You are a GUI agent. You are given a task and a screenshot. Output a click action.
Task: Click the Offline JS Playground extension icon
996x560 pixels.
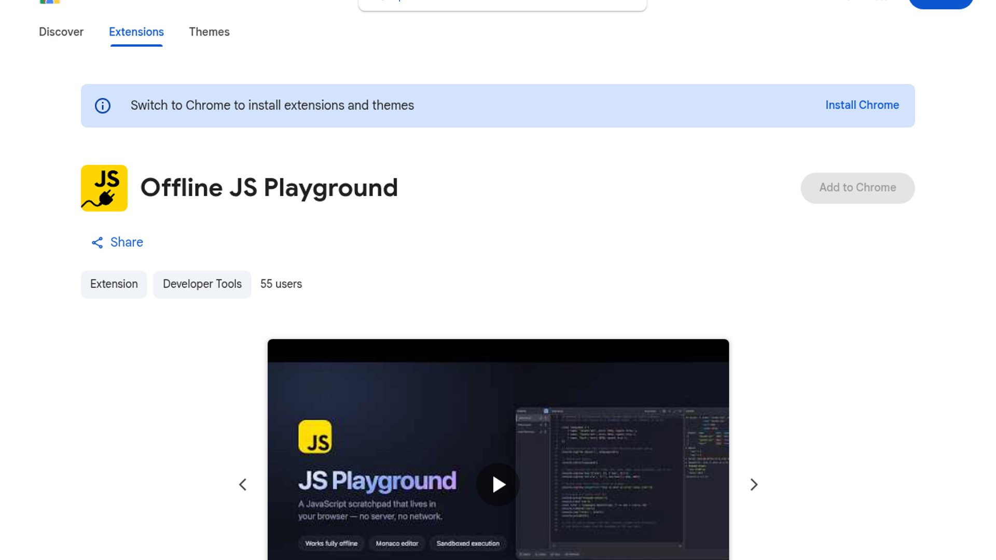104,188
